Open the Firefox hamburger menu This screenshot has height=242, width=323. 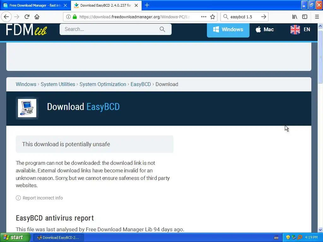317,17
